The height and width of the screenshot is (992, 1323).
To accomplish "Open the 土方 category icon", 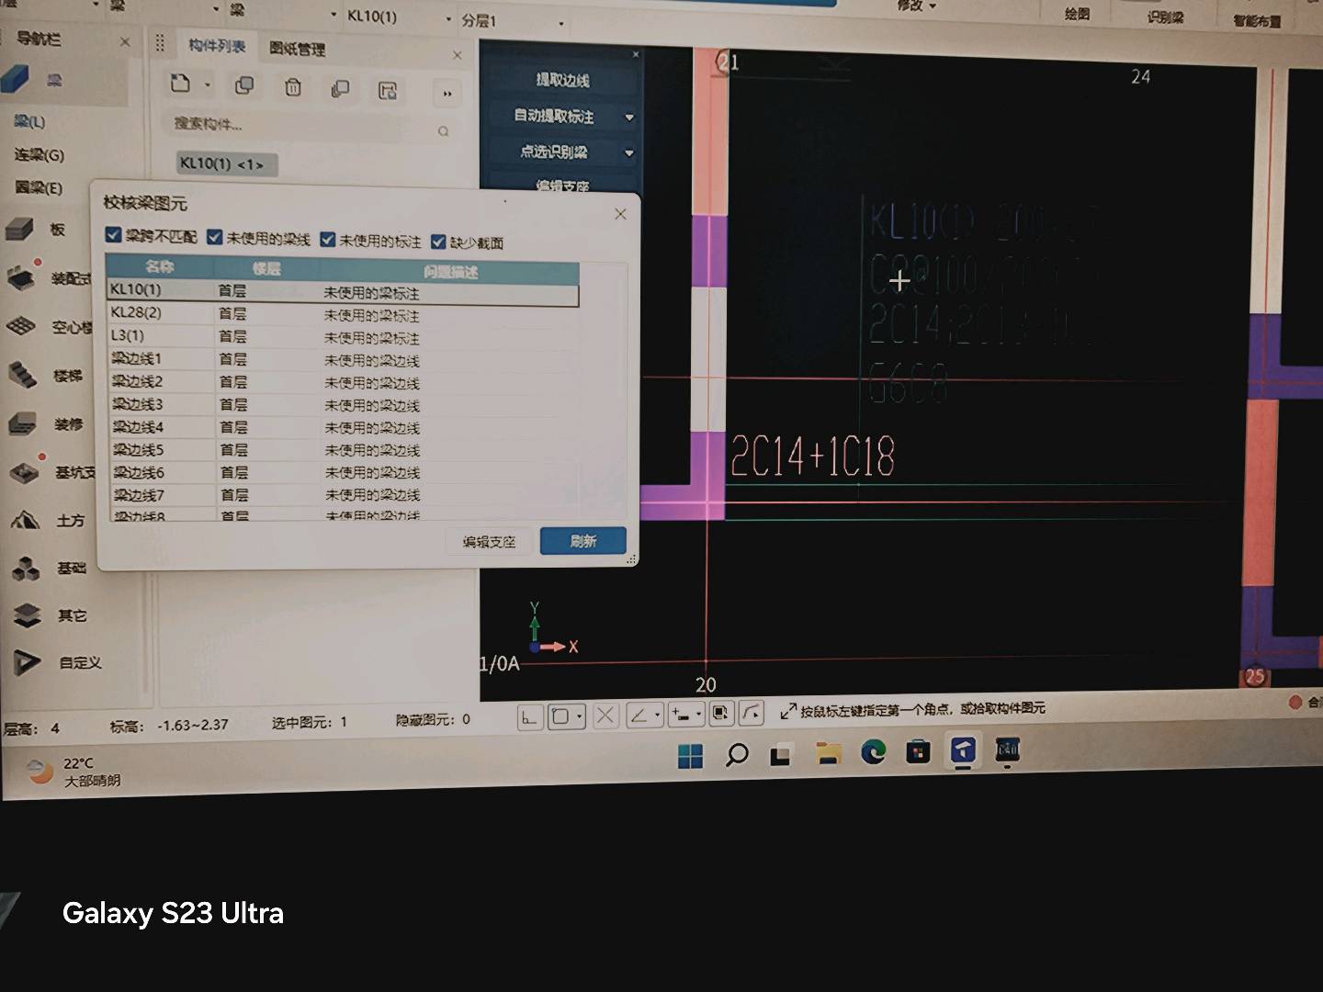I will coord(26,520).
